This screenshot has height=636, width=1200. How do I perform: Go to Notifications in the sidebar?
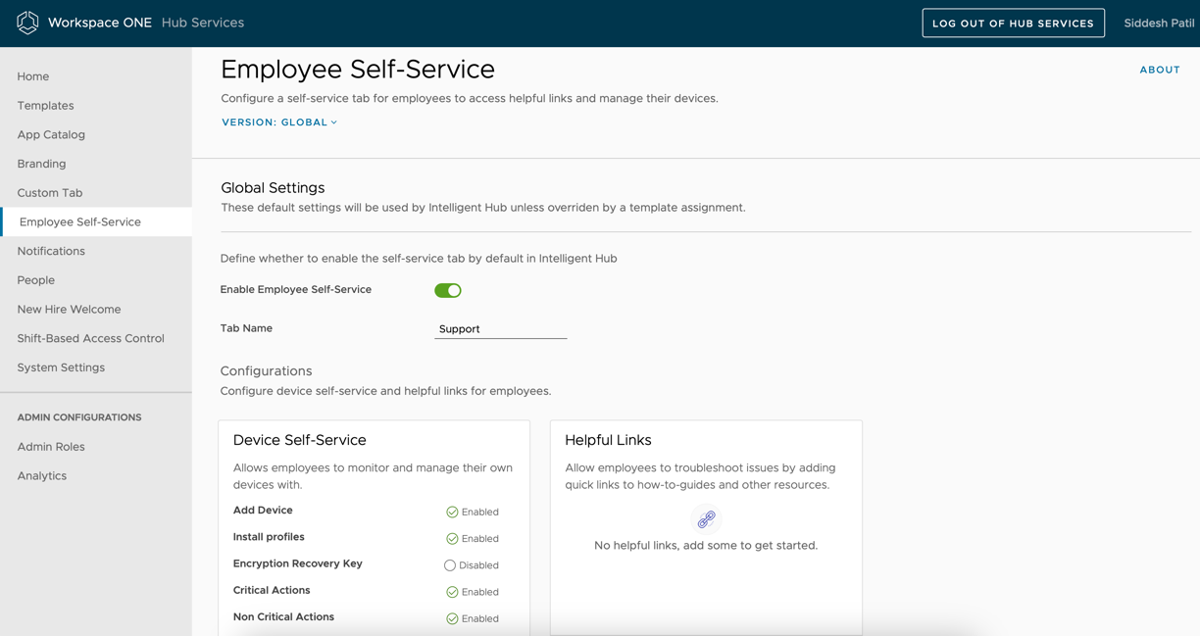(51, 251)
